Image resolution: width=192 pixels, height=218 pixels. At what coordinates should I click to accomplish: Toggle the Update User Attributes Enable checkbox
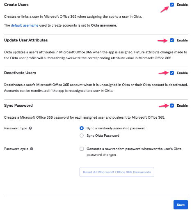coord(172,40)
